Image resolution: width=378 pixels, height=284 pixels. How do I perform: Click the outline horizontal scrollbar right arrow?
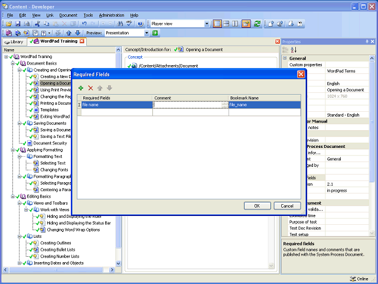[112, 270]
